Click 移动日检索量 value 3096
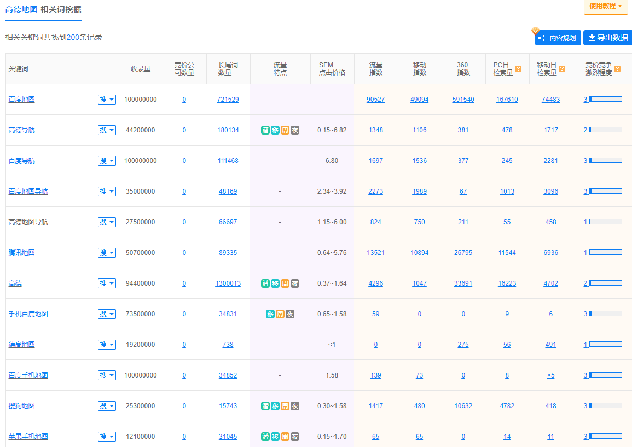632x447 pixels. coord(550,191)
